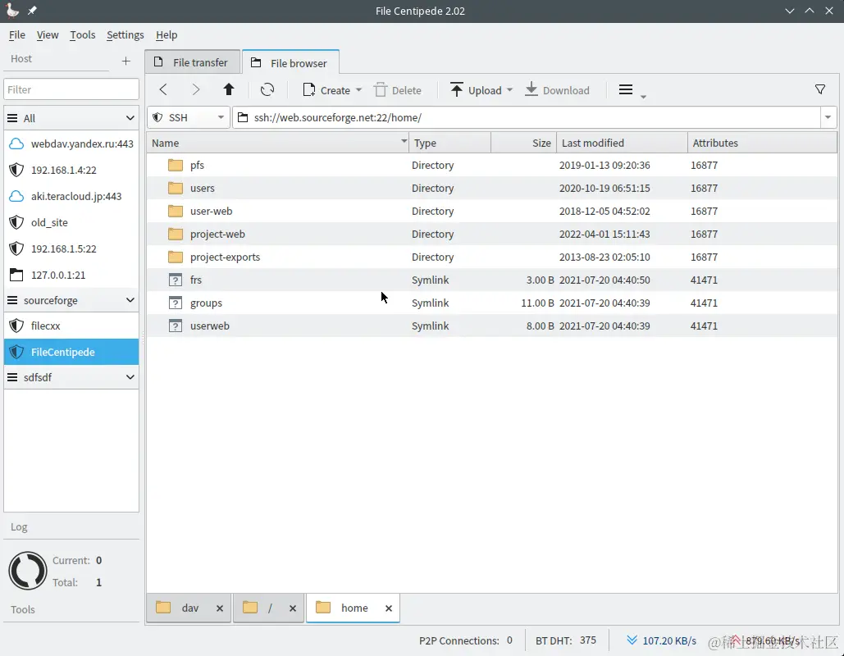Go back with the left arrow icon
Screen dimensions: 844x656
tap(163, 90)
